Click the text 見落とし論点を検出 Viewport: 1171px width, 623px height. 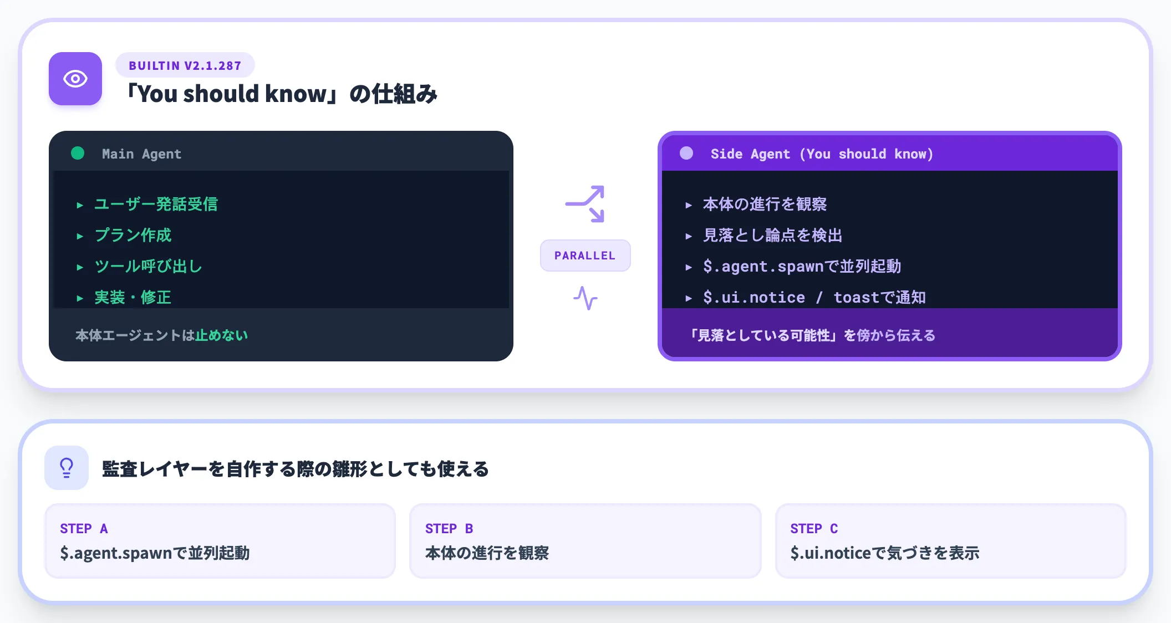(x=772, y=235)
